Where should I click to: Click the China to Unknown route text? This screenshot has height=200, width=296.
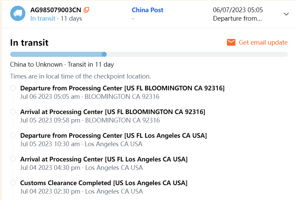point(36,64)
